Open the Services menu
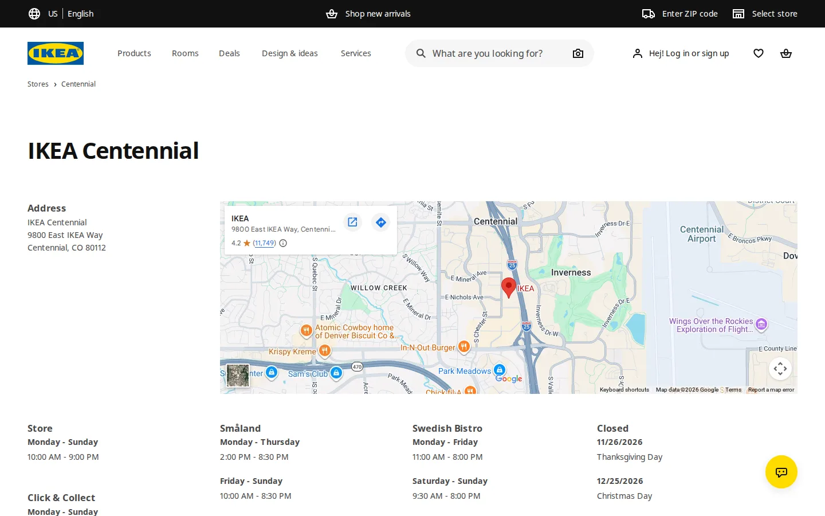 [356, 53]
